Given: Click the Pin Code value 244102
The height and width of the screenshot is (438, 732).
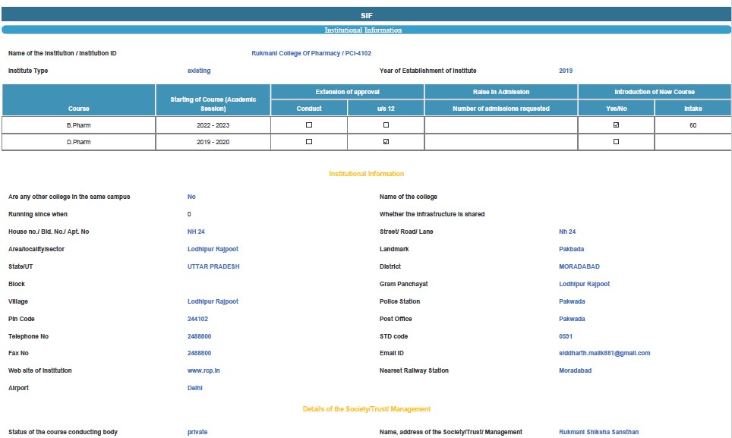Looking at the screenshot, I should [x=197, y=319].
